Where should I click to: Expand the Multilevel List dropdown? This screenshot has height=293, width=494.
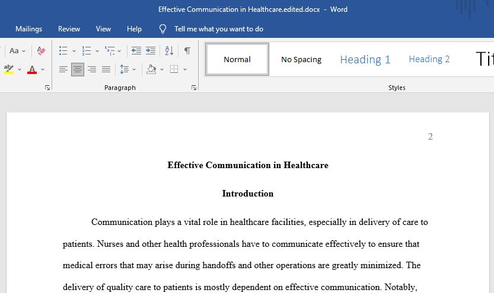tap(119, 51)
